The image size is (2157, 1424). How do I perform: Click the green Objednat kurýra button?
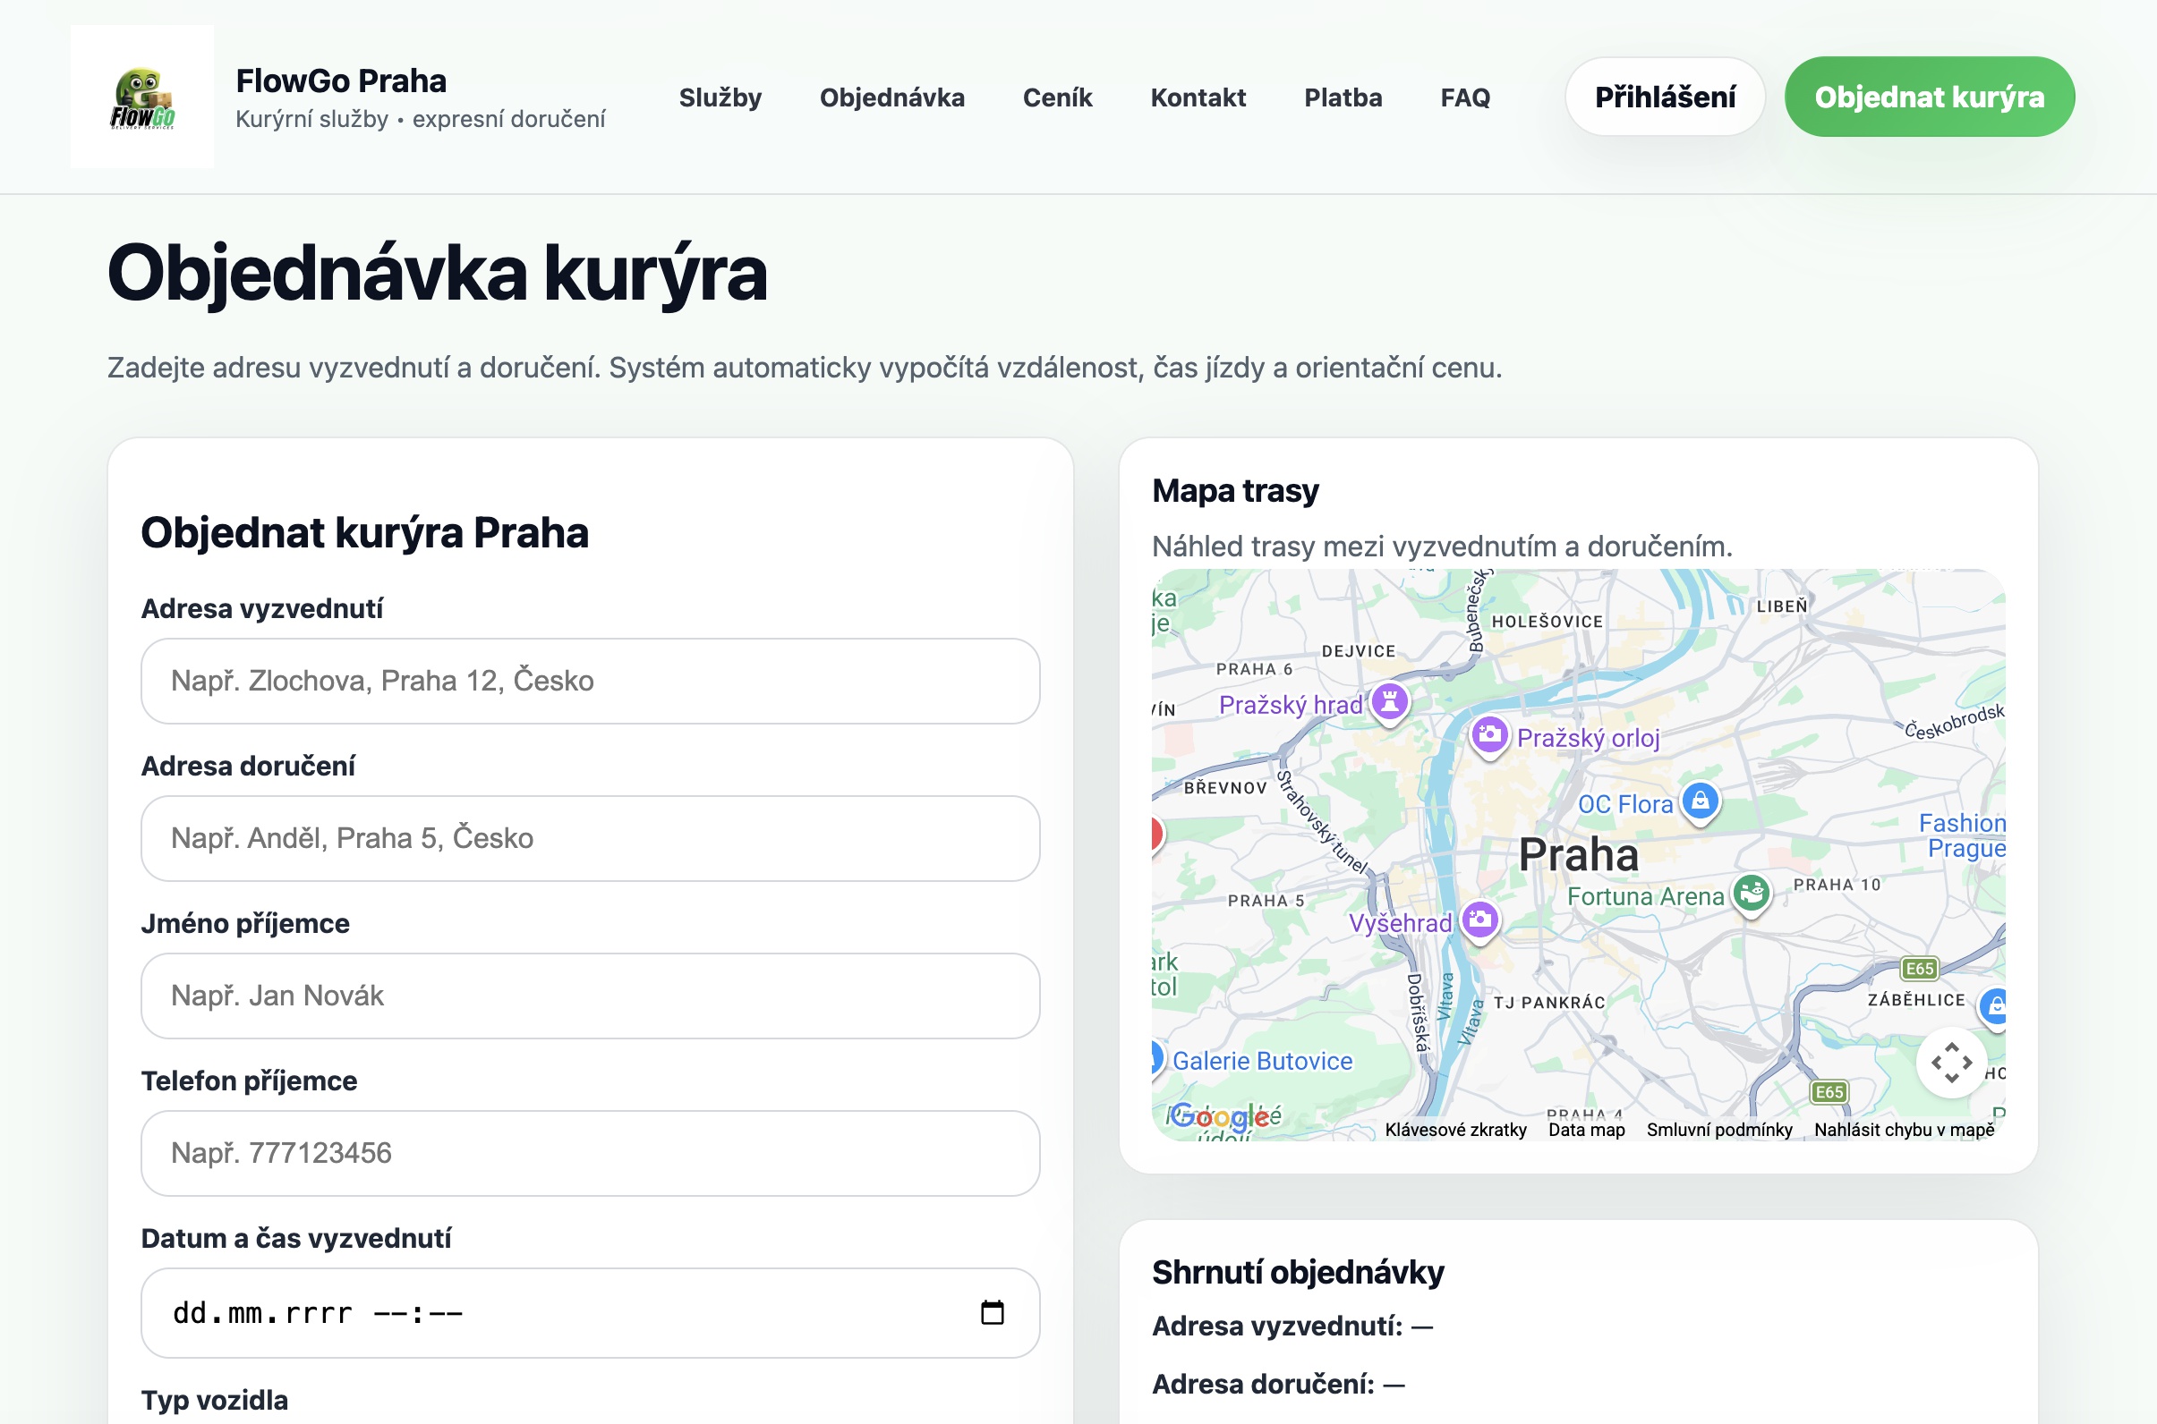pos(1930,97)
